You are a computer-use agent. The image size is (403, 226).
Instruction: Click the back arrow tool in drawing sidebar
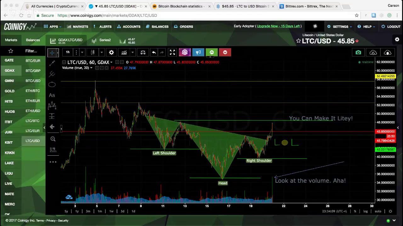pyautogui.click(x=52, y=127)
